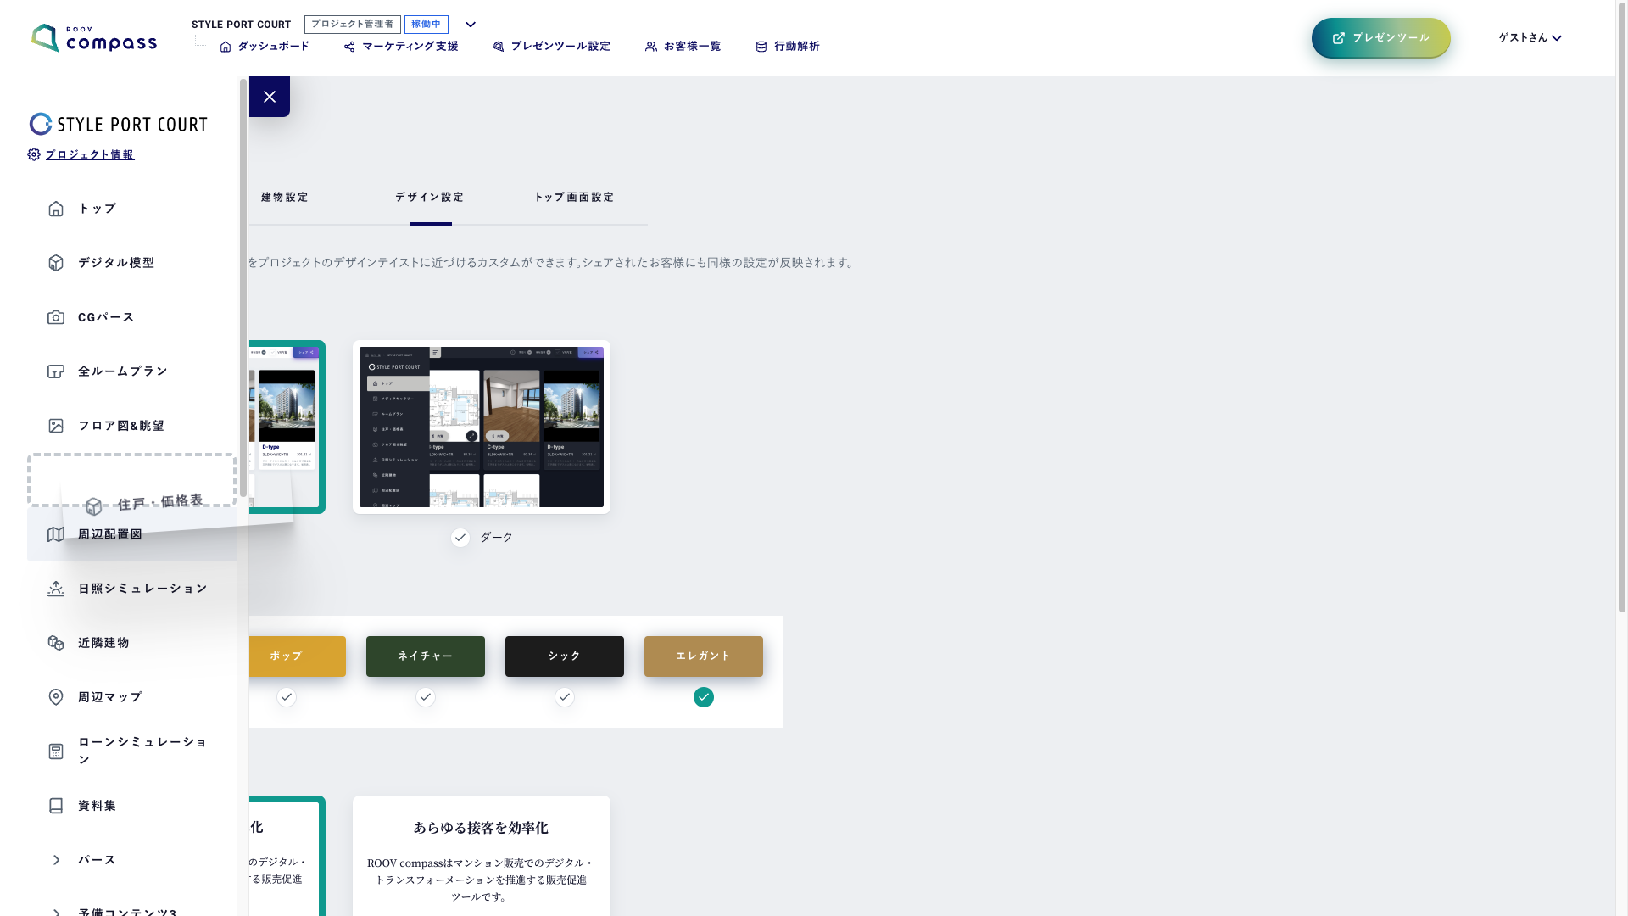Close the sidebar panel with X button

click(270, 97)
